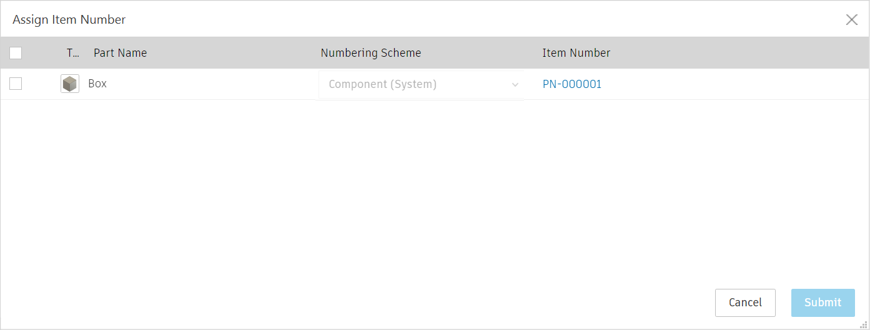Click blank space right of PN-000001 in row
The height and width of the screenshot is (330, 870).
tap(718, 84)
